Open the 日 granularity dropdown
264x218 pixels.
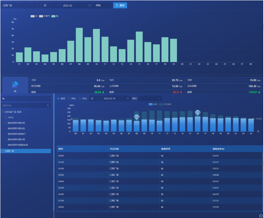[x=95, y=98]
